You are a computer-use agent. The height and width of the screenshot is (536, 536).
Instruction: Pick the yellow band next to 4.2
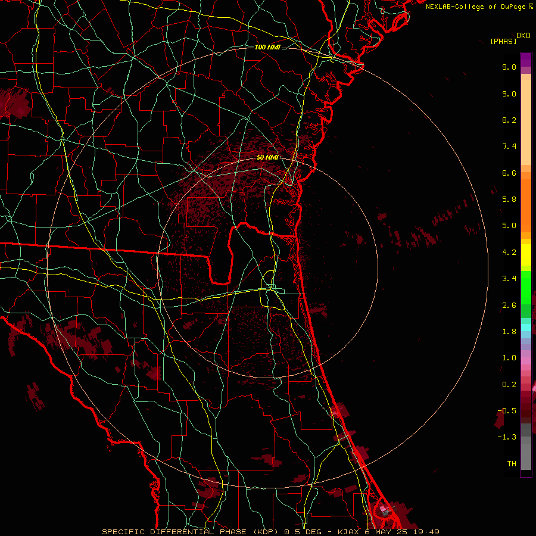pos(526,255)
